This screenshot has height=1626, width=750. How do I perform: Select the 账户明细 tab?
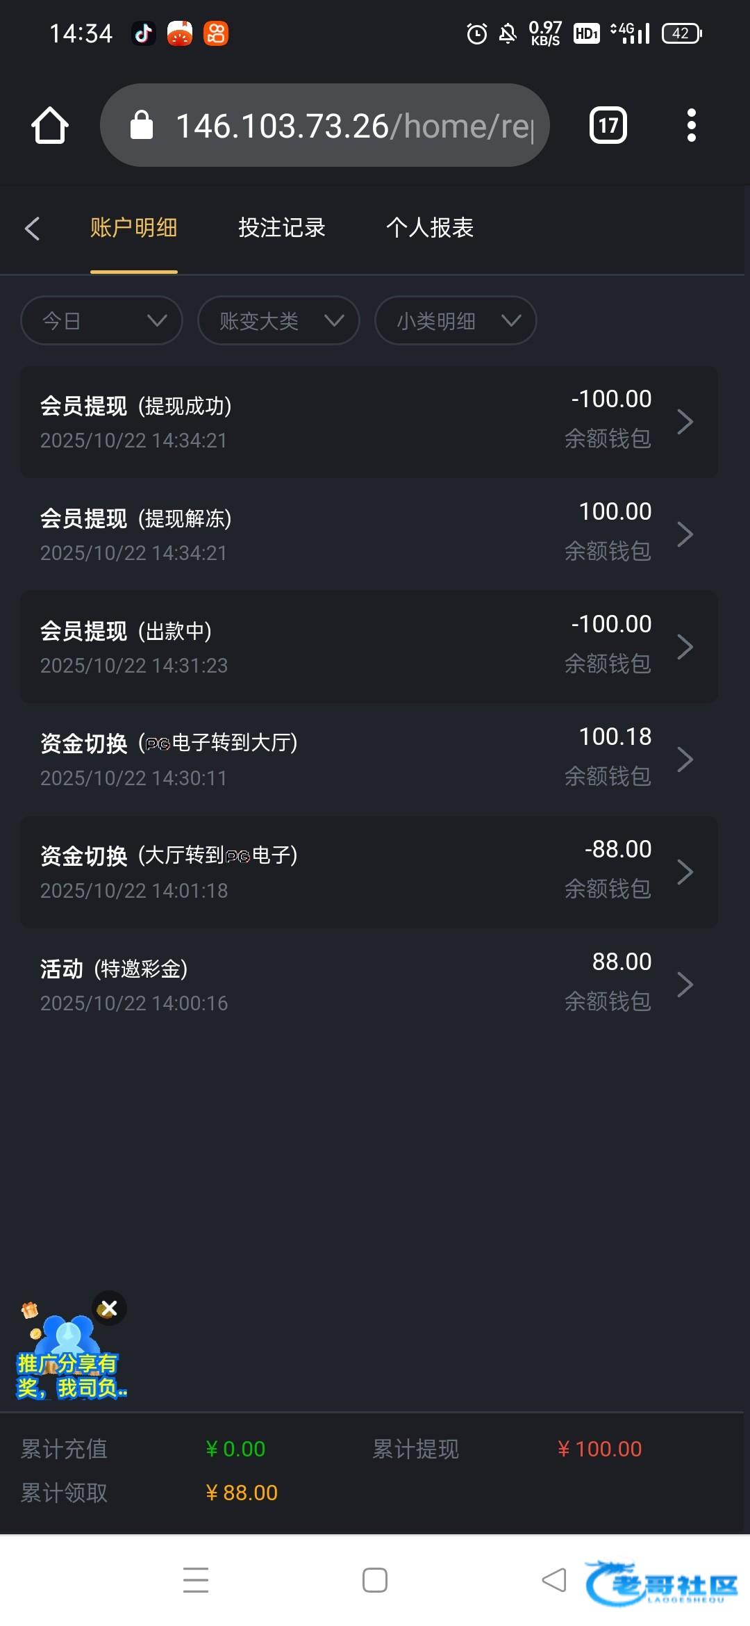[134, 228]
